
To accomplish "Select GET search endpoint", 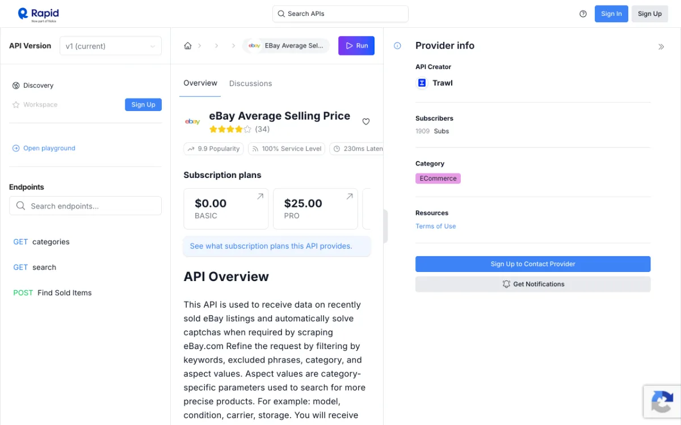I will click(x=35, y=267).
